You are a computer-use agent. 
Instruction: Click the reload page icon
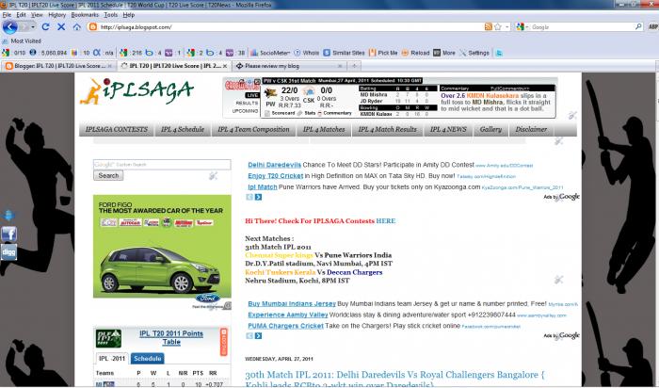point(45,27)
